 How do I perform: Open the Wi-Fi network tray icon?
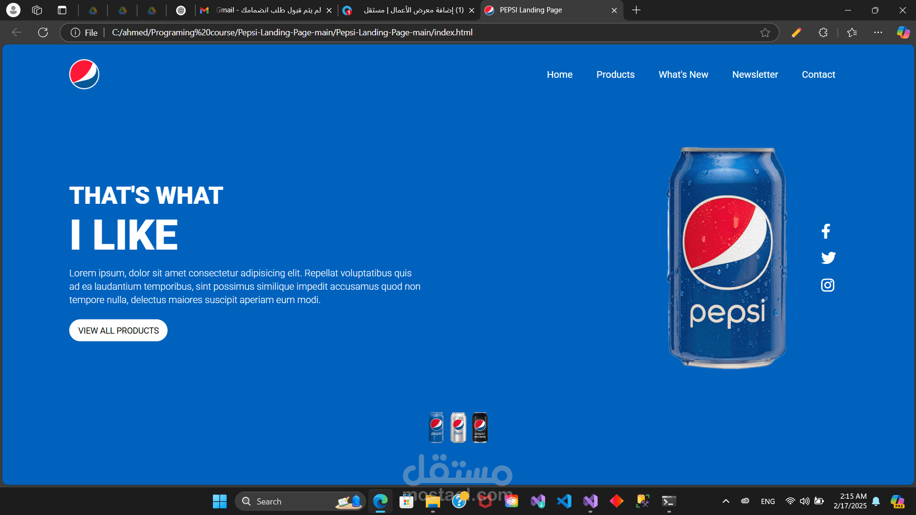(790, 501)
